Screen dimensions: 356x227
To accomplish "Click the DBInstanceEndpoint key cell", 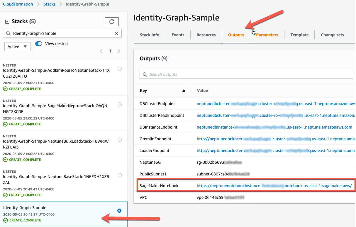I will [159, 127].
